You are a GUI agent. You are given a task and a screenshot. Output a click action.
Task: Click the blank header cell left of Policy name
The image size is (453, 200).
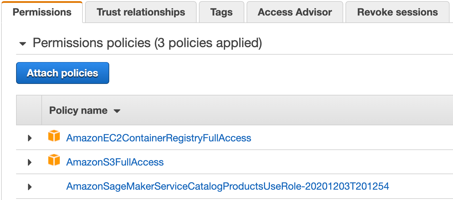click(29, 110)
